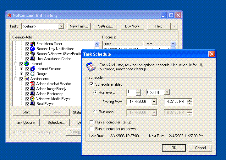Increase the Starting from time value
This screenshot has width=226, height=160.
coord(190,100)
